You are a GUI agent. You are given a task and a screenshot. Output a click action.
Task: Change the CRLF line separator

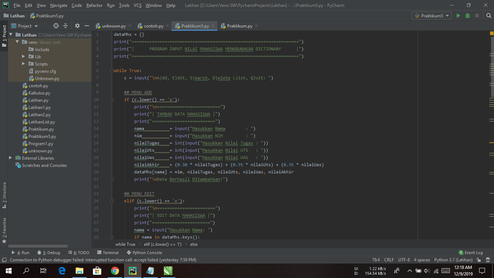389,260
